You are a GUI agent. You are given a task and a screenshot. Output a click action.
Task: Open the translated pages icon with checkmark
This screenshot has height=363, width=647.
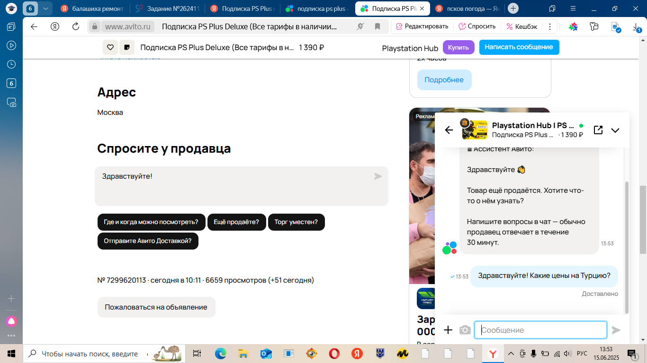pos(615,27)
